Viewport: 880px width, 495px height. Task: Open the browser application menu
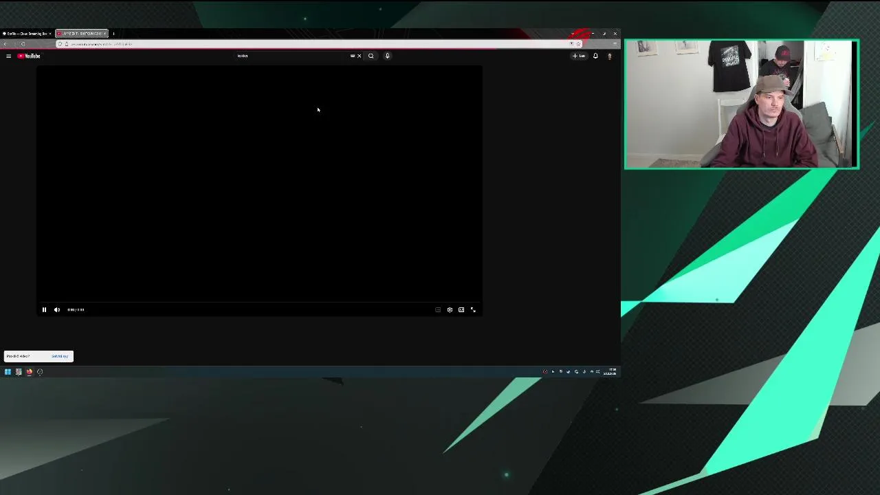(x=614, y=44)
